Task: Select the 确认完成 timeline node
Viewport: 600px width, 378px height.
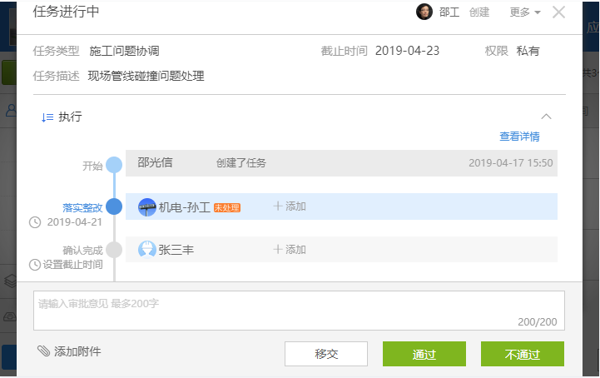Action: (x=114, y=250)
